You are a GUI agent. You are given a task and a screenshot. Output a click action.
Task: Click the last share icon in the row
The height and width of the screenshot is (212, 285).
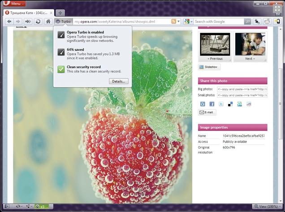coord(249,104)
